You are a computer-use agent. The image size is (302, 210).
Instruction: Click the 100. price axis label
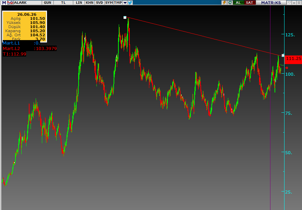tap(290, 74)
